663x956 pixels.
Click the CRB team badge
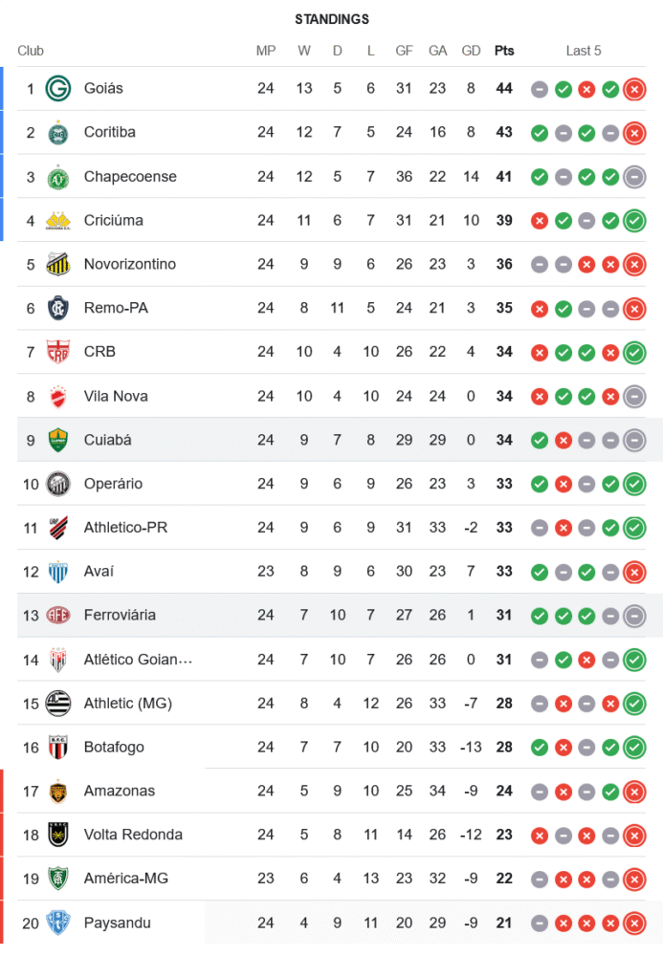tap(58, 353)
